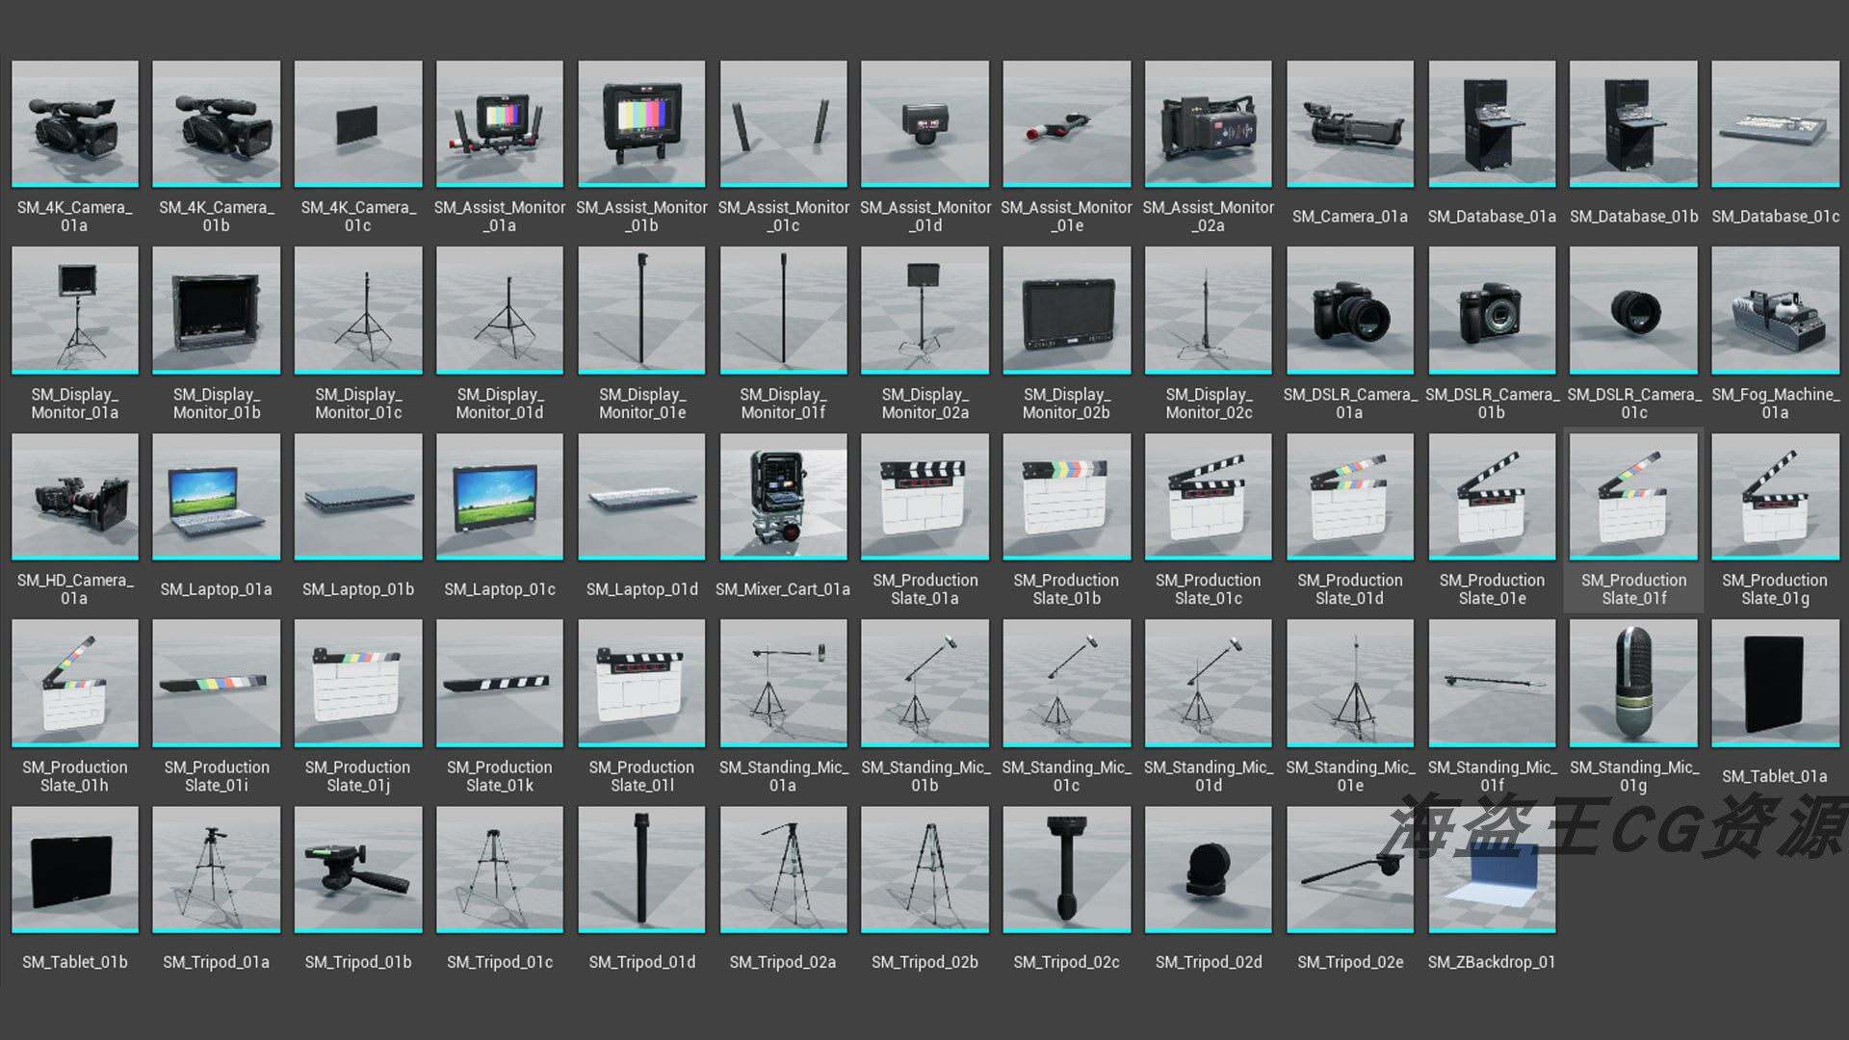
Task: Open the SM_Camera_01a asset thumbnail
Action: [x=1350, y=123]
